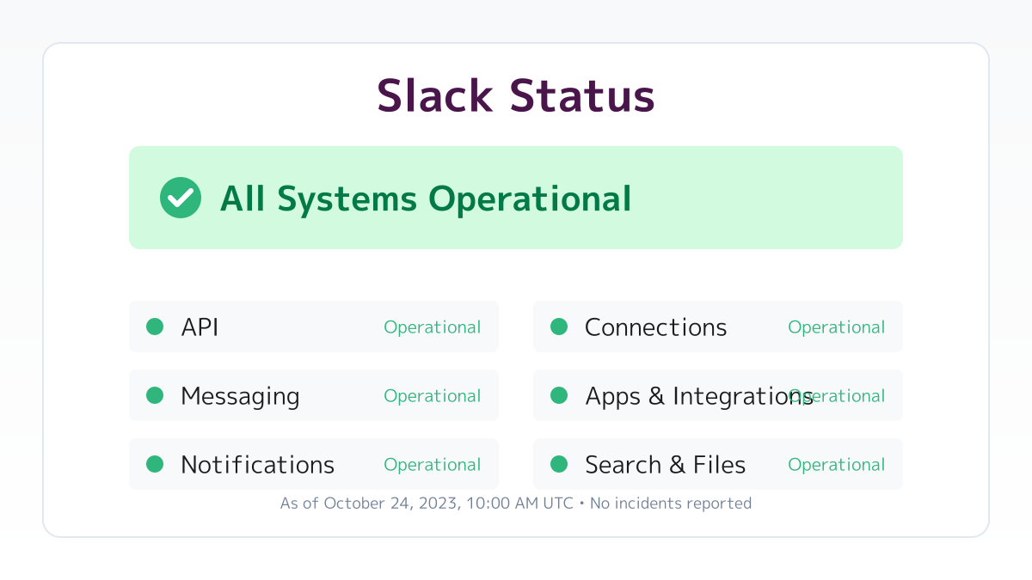This screenshot has height=580, width=1032.
Task: Click the Operational status in the Connections row
Action: 836,327
